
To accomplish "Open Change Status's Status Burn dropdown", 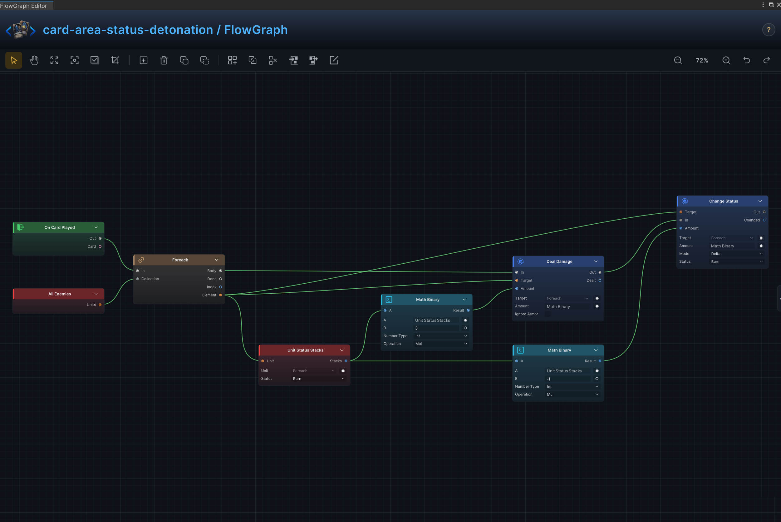I will tap(737, 262).
